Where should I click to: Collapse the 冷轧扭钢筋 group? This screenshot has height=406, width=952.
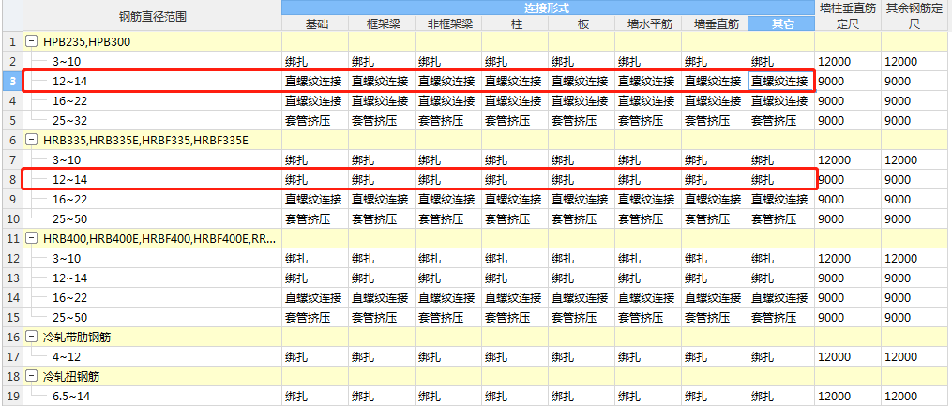pyautogui.click(x=32, y=376)
